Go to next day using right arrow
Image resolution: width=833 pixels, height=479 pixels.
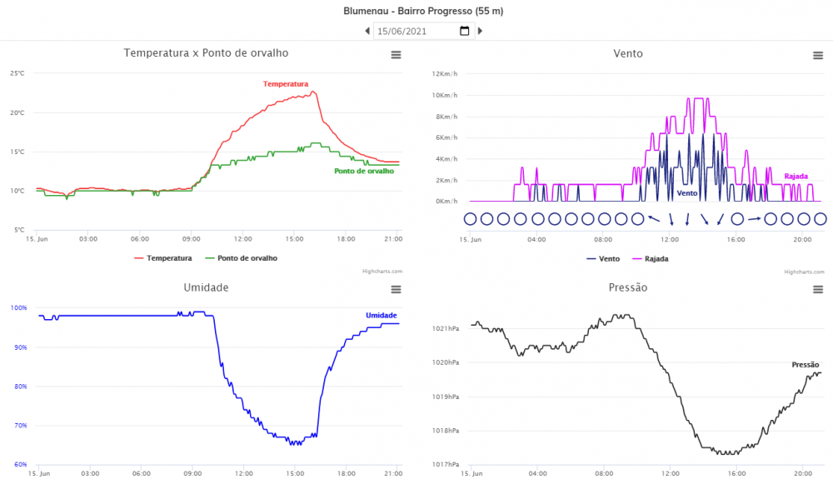[x=480, y=31]
